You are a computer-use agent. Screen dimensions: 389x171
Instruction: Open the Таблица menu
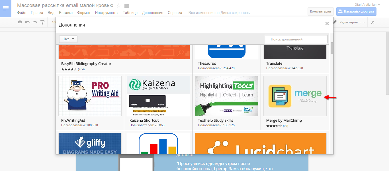tap(130, 13)
